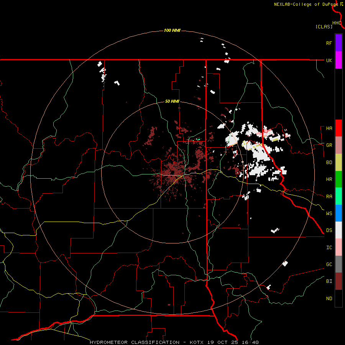The height and width of the screenshot is (345, 345).
Task: Click the 100 NMI range ring label
Action: [172, 30]
